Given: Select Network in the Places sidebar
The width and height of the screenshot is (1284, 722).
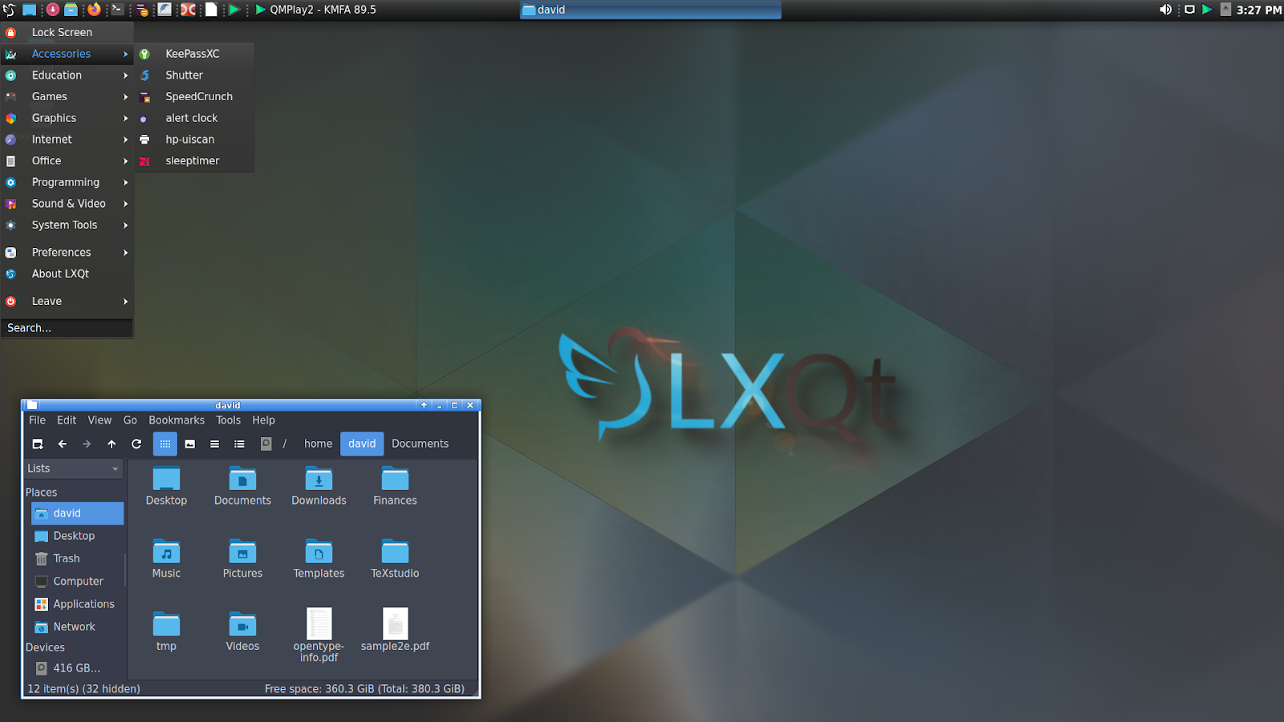Looking at the screenshot, I should coord(77,627).
